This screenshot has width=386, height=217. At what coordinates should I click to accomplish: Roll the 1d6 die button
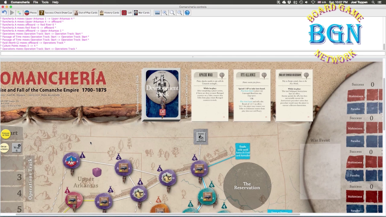tap(127, 13)
